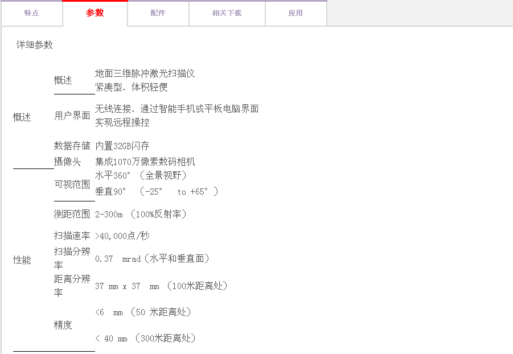This screenshot has width=513, height=354.
Task: Go to the 相关下载 tab
Action: [227, 13]
